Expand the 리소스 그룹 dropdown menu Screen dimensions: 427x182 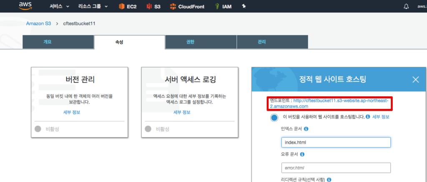(93, 7)
